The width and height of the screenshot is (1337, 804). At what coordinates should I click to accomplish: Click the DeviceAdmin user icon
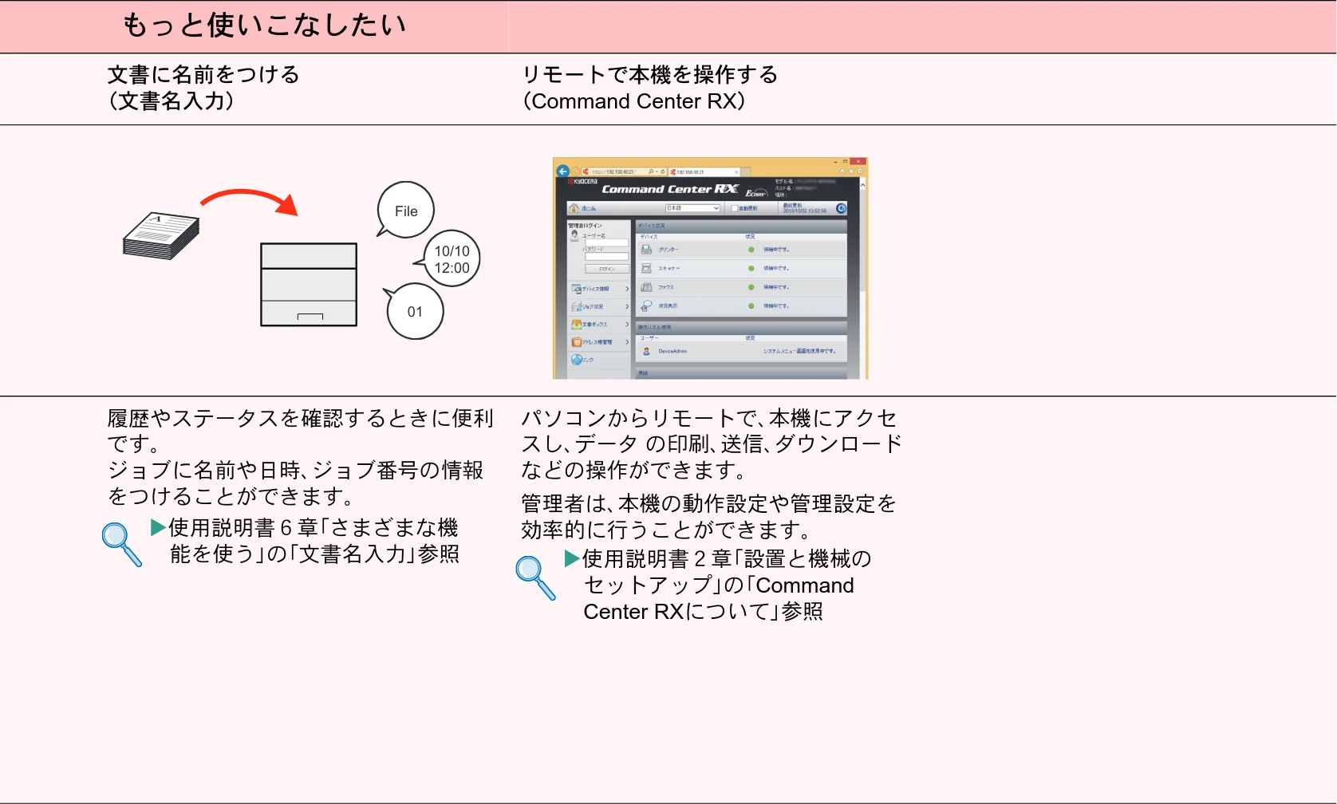pyautogui.click(x=646, y=351)
